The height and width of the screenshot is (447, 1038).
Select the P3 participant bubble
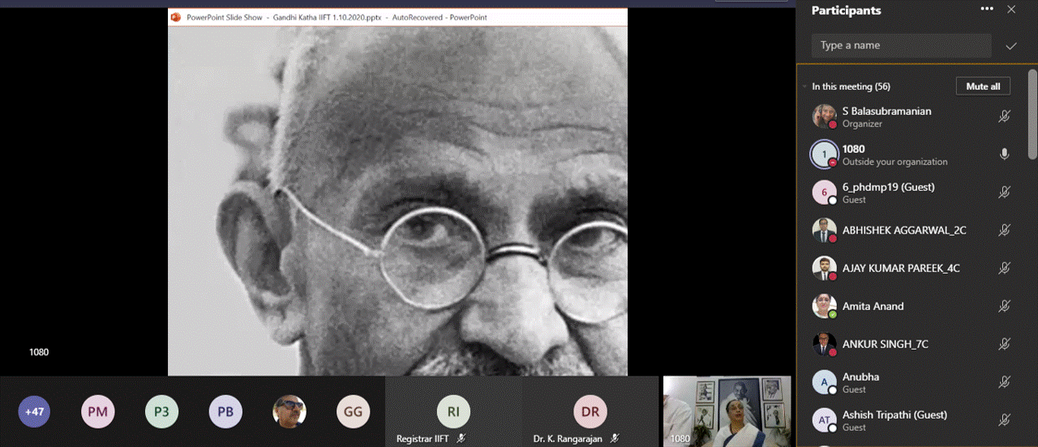161,411
